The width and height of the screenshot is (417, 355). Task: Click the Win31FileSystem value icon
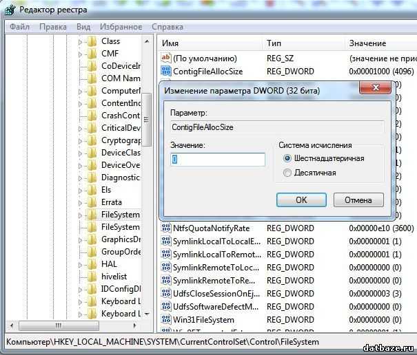point(166,320)
